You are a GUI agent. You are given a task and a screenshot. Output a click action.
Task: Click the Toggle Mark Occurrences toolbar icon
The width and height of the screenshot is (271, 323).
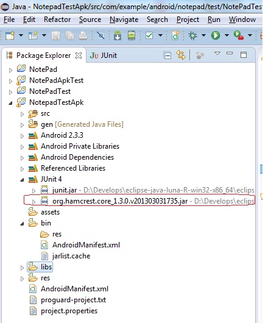click(x=100, y=35)
